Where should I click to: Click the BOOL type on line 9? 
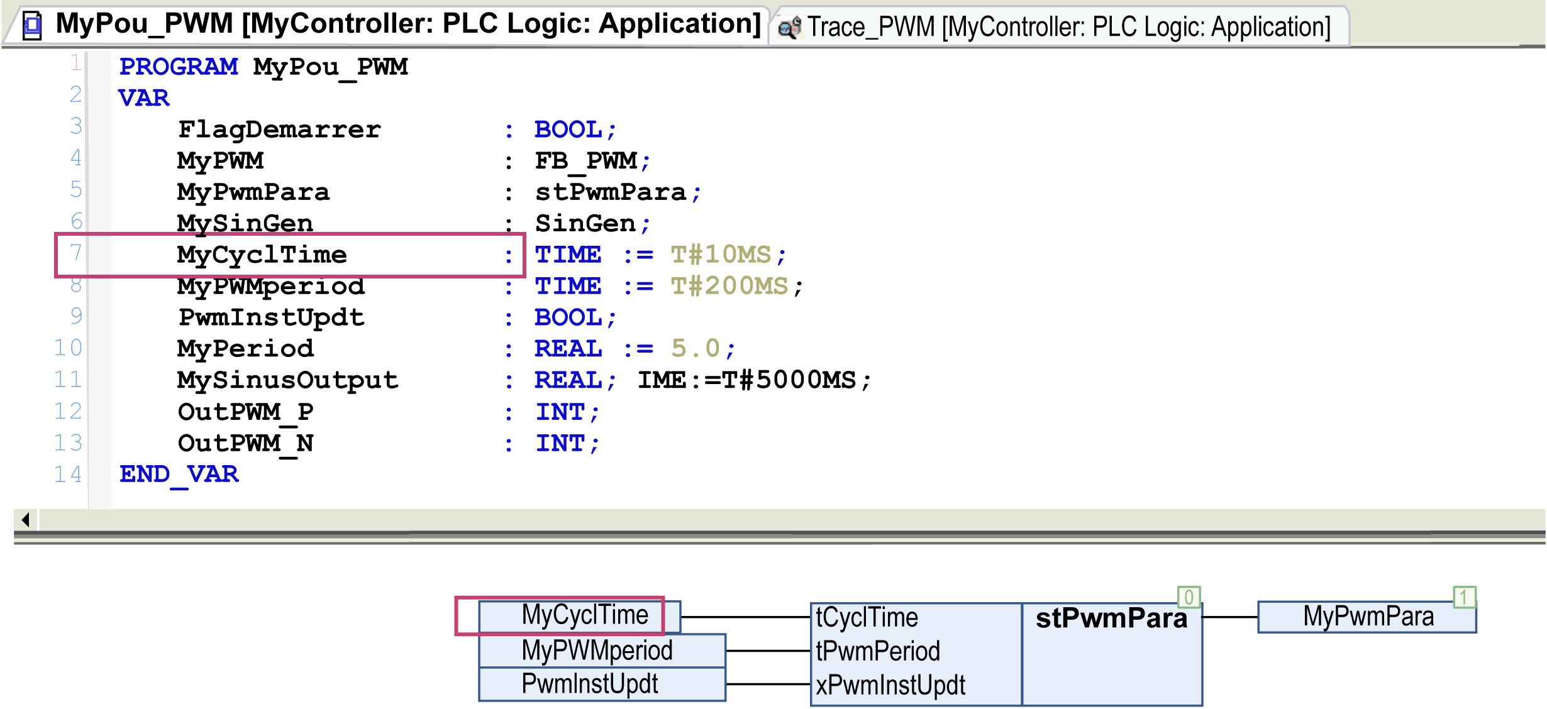568,317
